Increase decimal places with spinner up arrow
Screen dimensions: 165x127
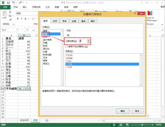click(x=88, y=40)
